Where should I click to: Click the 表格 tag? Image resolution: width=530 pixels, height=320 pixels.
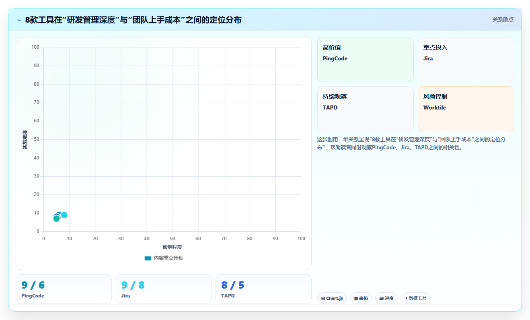coord(361,298)
